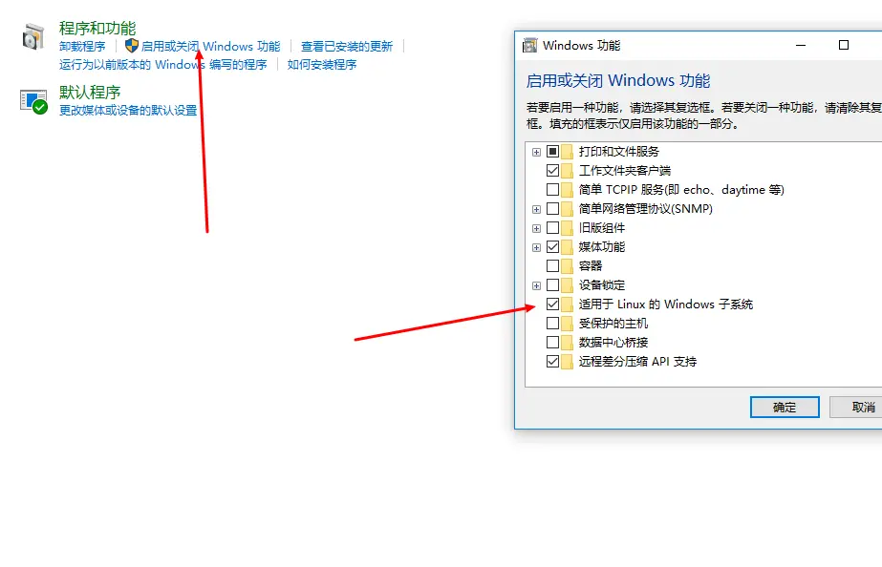Click 更改媒体或设备的默认设置 link
Image resolution: width=882 pixels, height=567 pixels.
pos(128,110)
